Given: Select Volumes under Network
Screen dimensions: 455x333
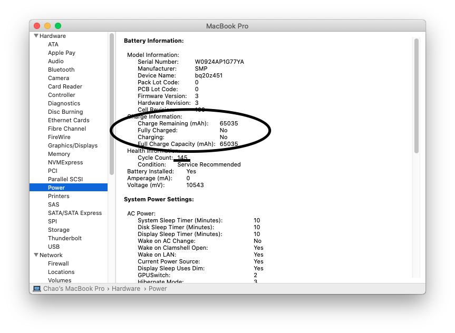Looking at the screenshot, I should (x=60, y=280).
